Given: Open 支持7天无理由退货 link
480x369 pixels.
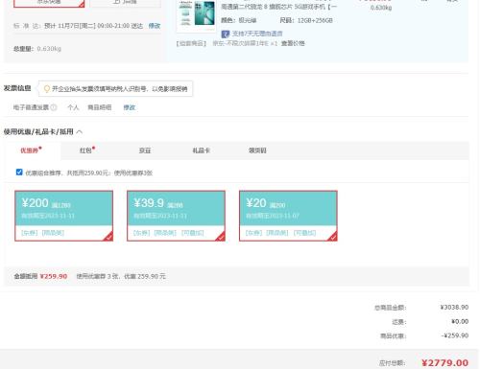Looking at the screenshot, I should click(x=257, y=34).
